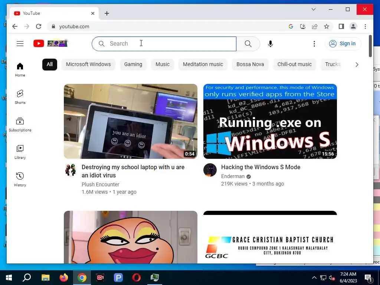Open the Chrome profile avatar
The width and height of the screenshot is (380, 285).
point(353,26)
